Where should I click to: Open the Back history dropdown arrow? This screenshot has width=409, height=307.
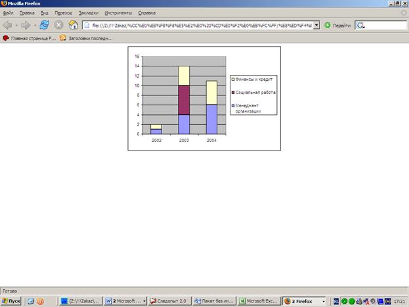coord(16,26)
